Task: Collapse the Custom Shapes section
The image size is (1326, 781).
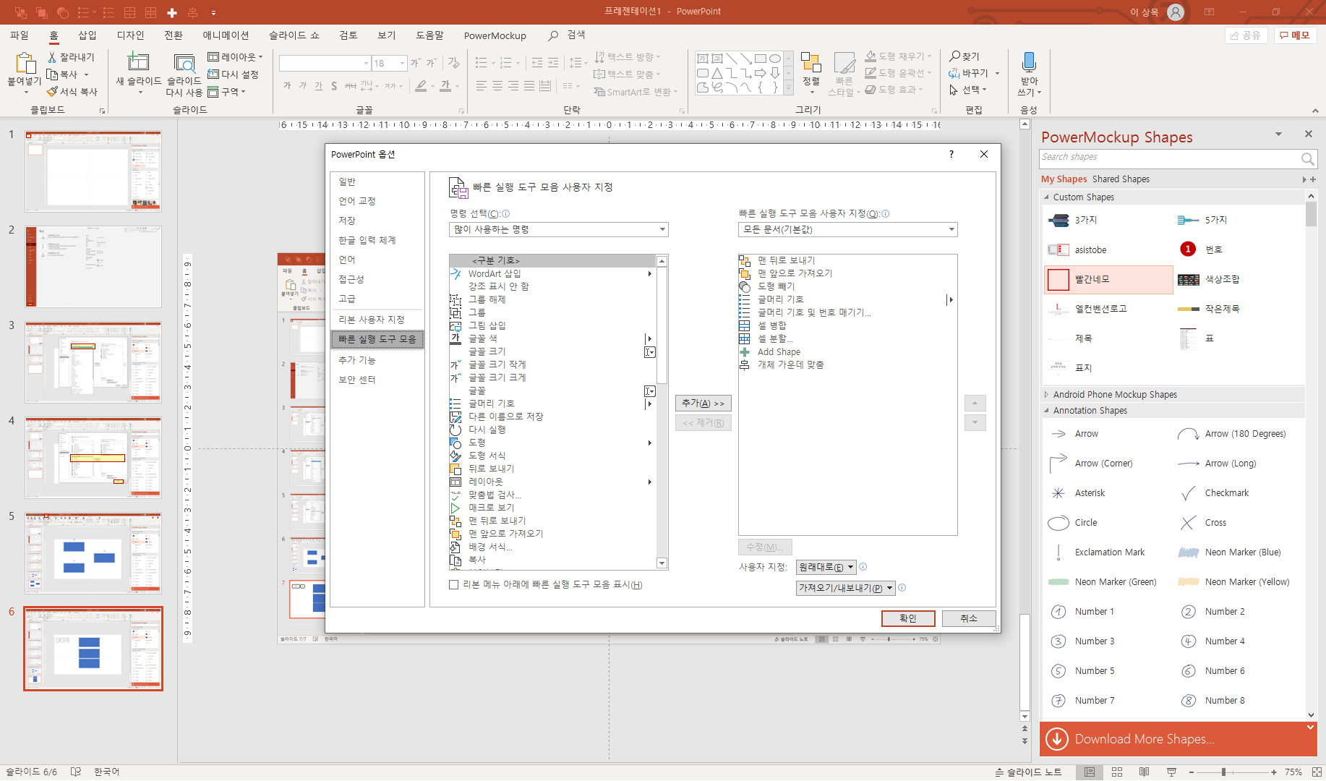Action: (1046, 197)
